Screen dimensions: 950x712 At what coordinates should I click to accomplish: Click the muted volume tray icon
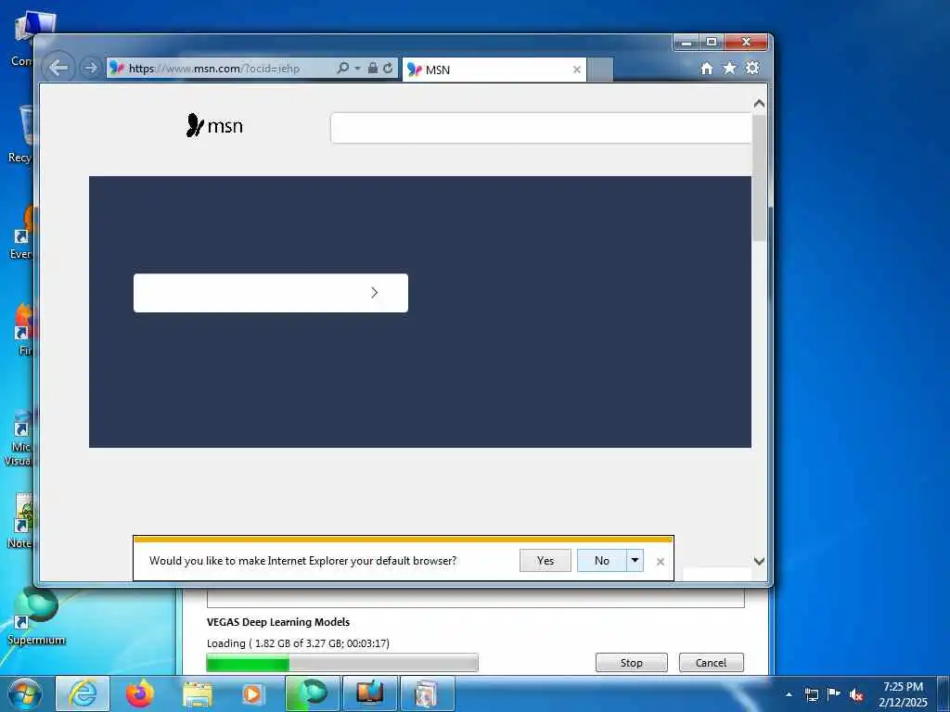(856, 694)
